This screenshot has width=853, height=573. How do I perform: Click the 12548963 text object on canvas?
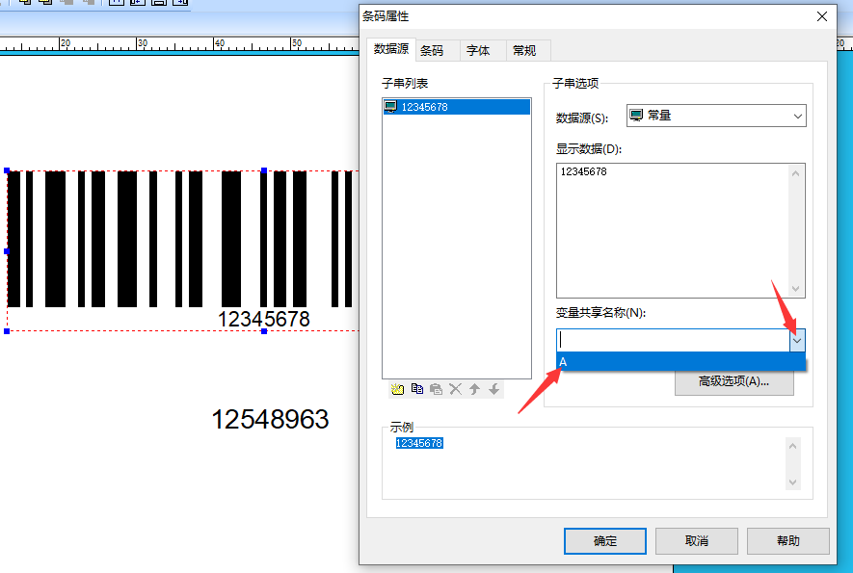pos(270,419)
